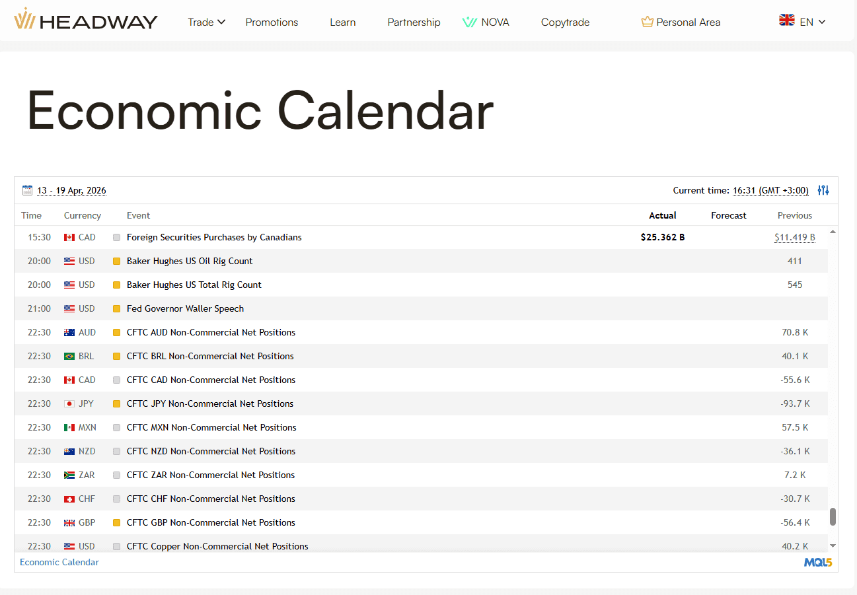The width and height of the screenshot is (857, 595).
Task: Click the 16:31 (GMT +3:00) current time link
Action: (x=770, y=190)
